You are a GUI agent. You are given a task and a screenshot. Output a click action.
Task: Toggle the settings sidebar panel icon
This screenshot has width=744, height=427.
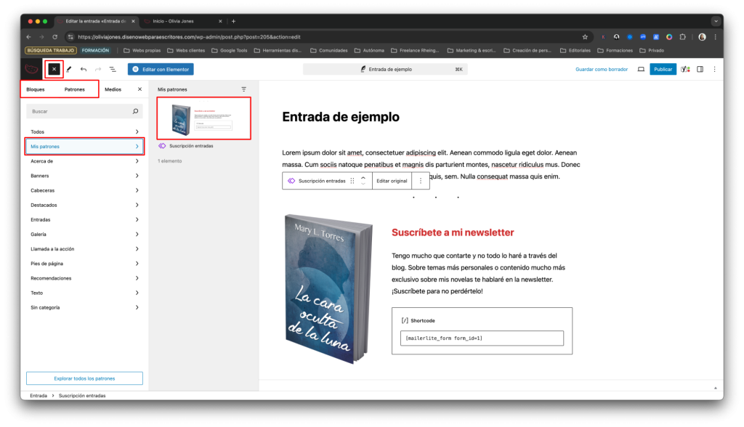(700, 69)
